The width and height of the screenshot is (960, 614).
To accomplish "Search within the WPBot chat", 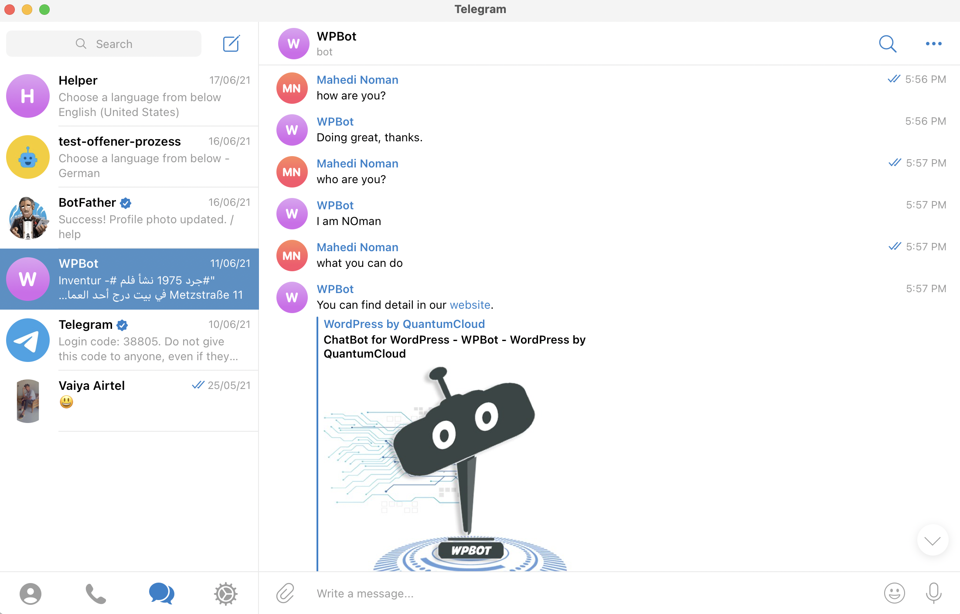I will coord(887,44).
